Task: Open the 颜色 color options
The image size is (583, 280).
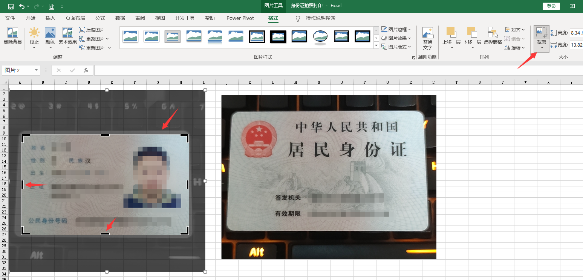Action: (50, 38)
